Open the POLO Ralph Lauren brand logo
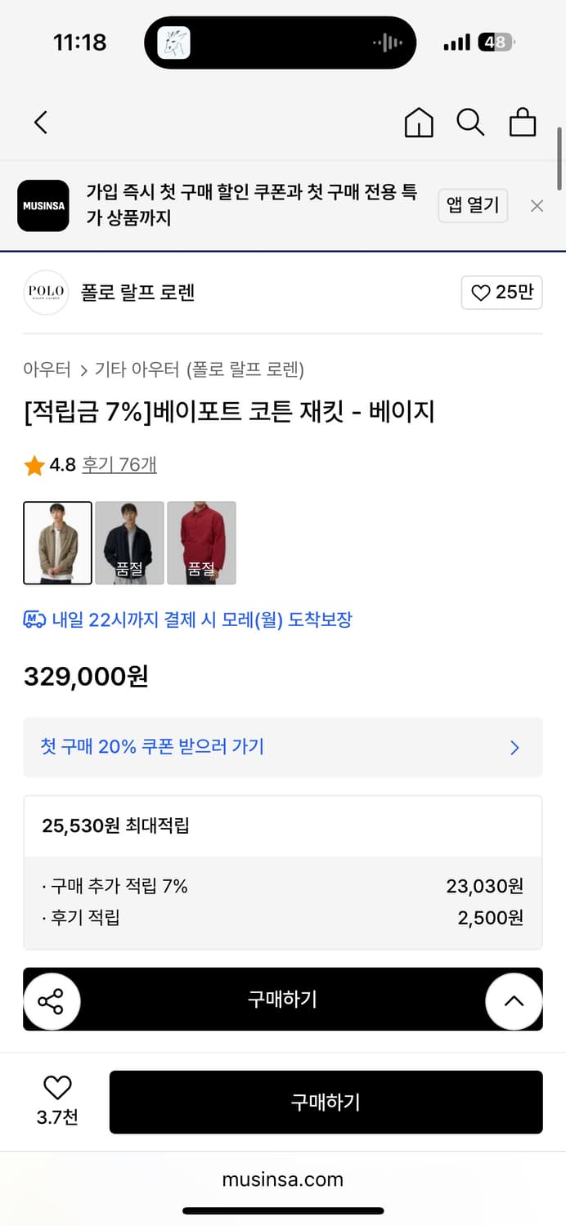566x1226 pixels. [x=46, y=293]
